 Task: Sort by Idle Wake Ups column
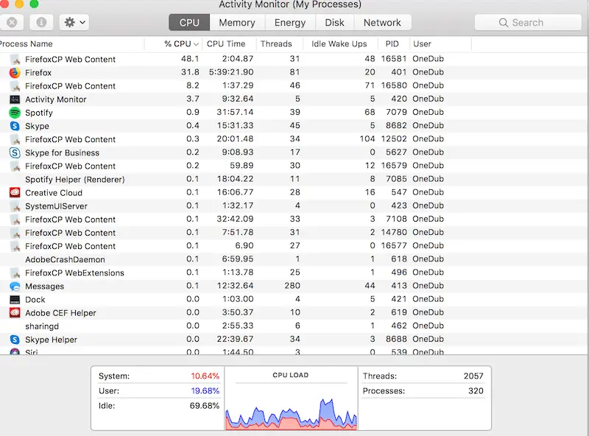point(339,44)
